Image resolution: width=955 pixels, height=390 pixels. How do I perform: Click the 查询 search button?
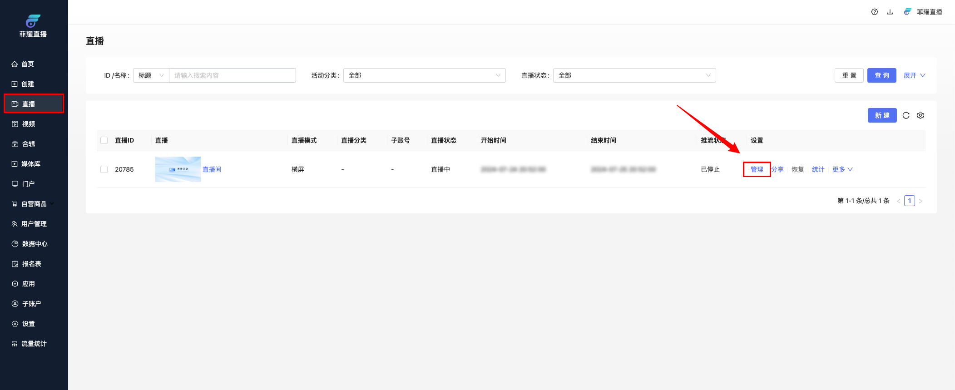pos(881,75)
